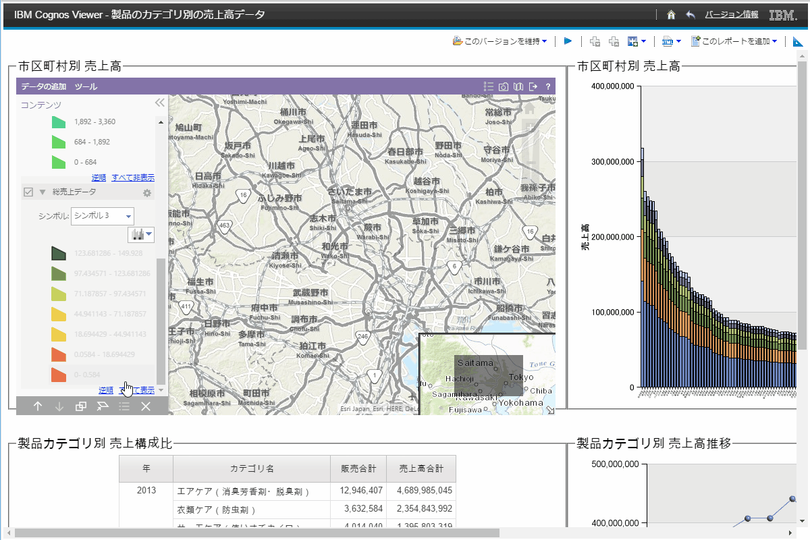Click the 0.0584 - 18.694429 legend swatch
Screen dimensions: 810x540
tap(58, 354)
